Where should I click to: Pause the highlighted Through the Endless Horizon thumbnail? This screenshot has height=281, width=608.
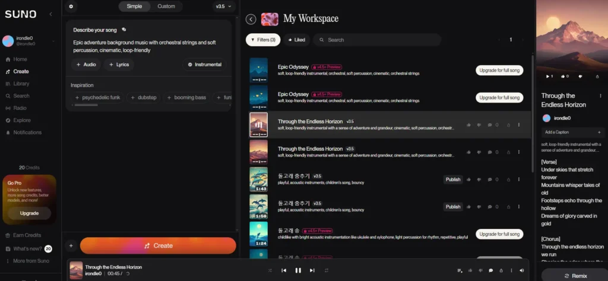(259, 124)
